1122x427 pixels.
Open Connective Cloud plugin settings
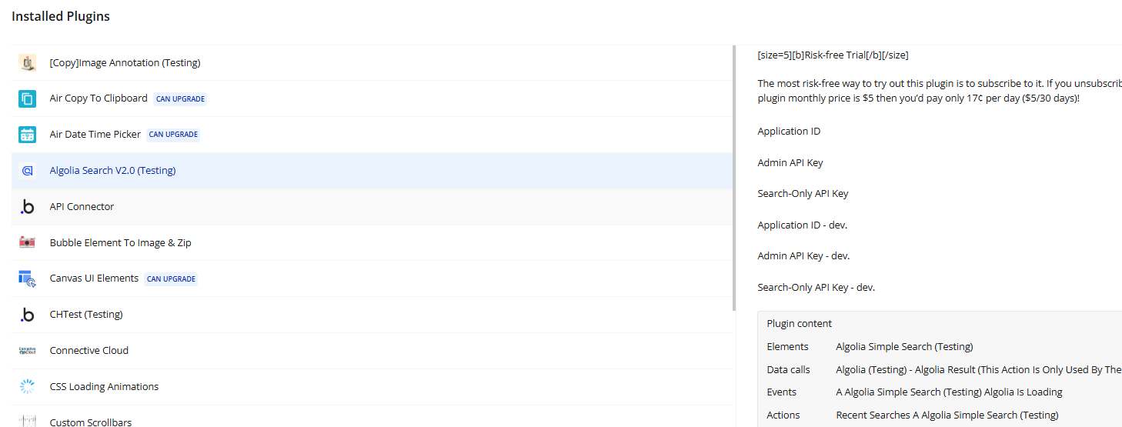89,351
